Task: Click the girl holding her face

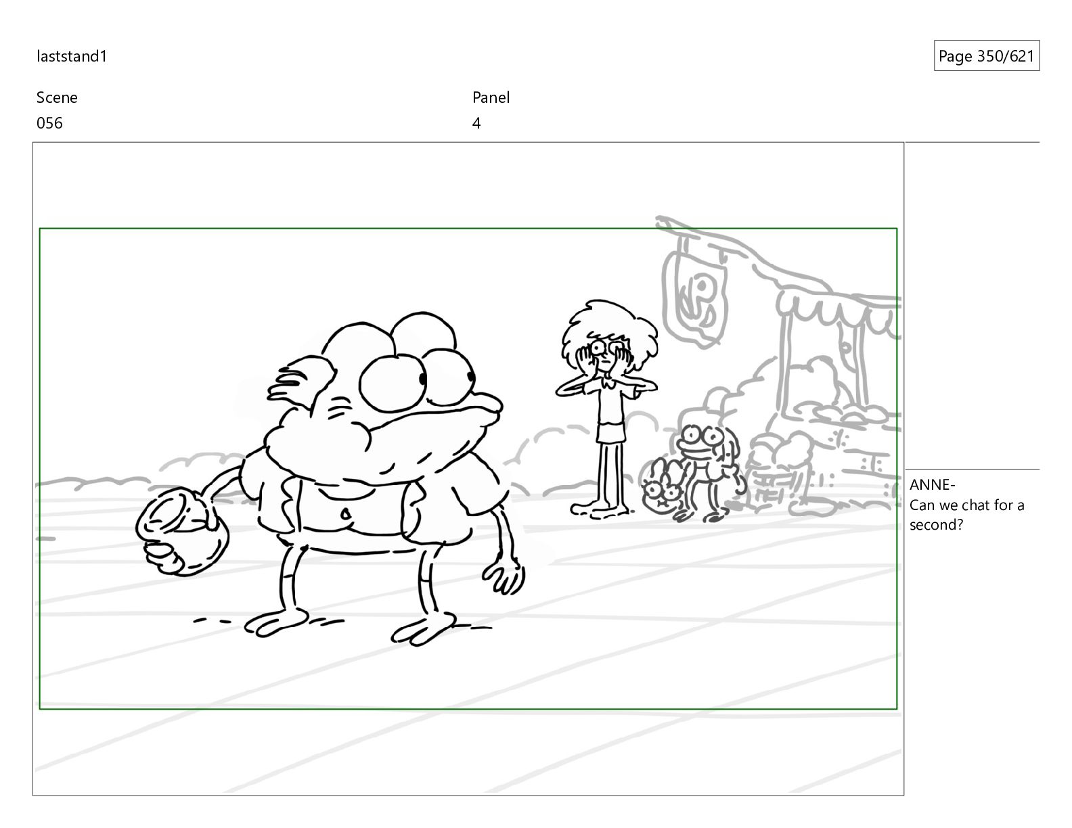Action: (x=607, y=410)
